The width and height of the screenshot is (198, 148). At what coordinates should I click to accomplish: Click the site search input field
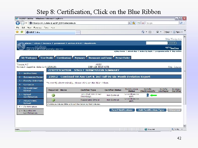click(x=156, y=43)
